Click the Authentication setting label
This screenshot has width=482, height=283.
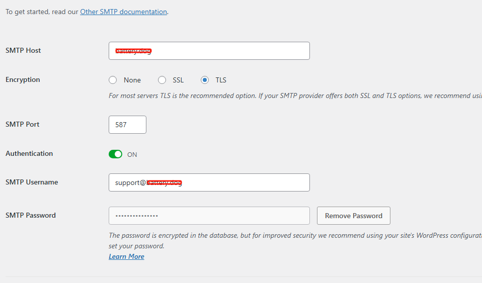click(x=29, y=153)
